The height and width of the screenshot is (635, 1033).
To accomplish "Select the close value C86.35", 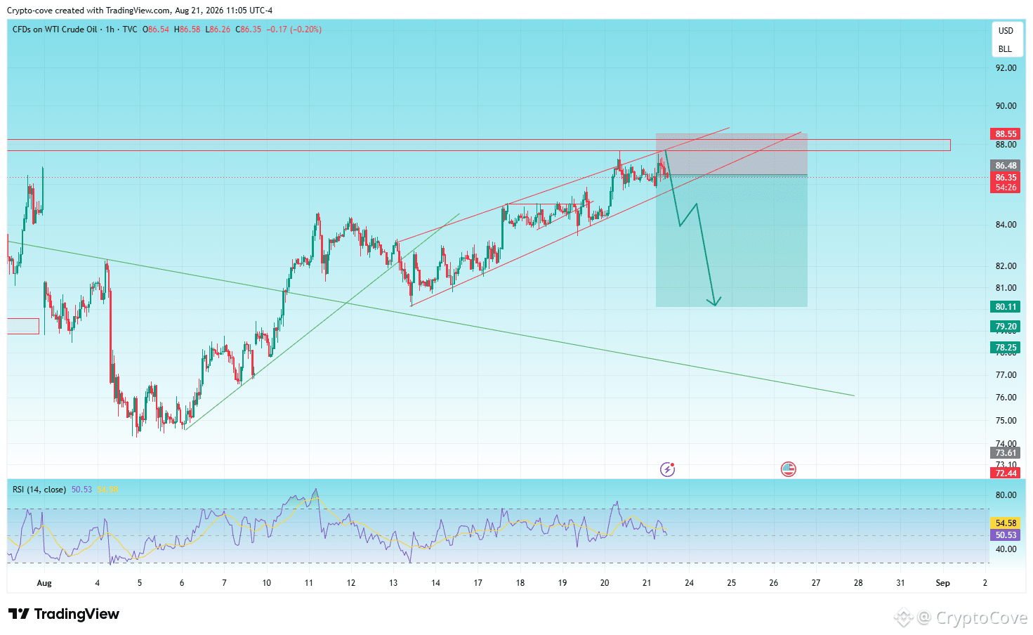I will tap(249, 30).
